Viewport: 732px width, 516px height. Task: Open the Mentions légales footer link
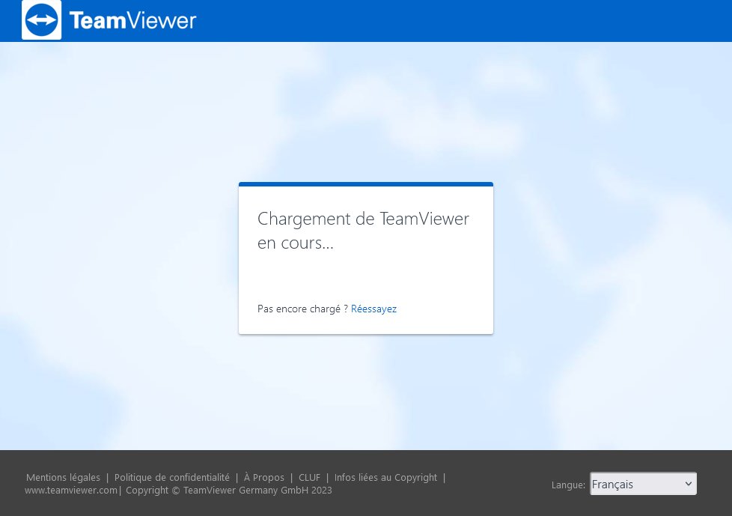[x=63, y=477]
